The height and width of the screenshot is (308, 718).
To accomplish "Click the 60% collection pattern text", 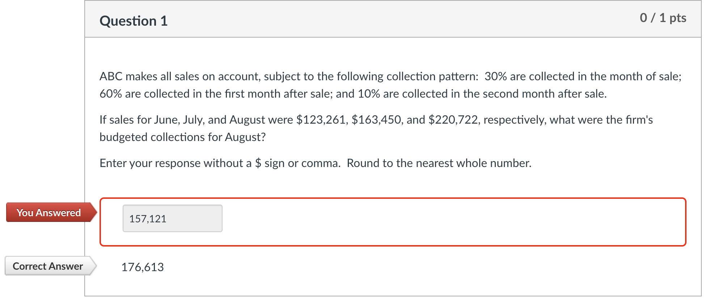I will tap(112, 94).
